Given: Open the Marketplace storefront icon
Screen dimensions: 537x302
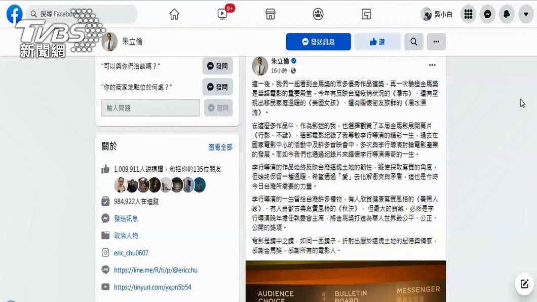Looking at the screenshot, I should click(270, 14).
